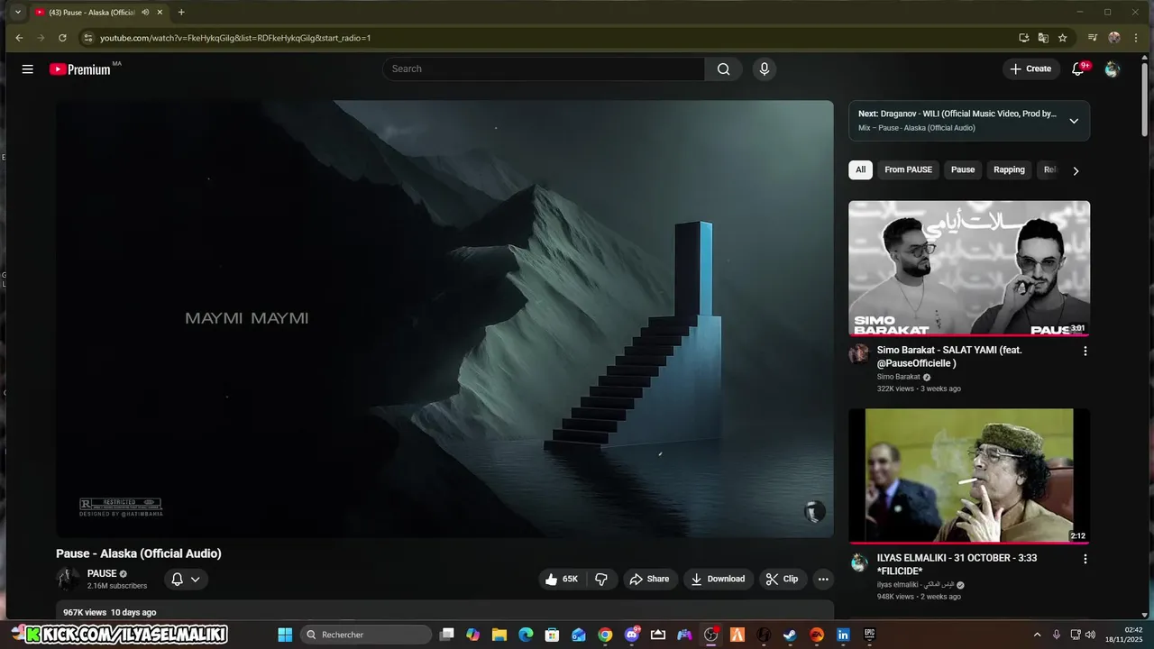Open Chrome translate icon in address bar
The image size is (1154, 649).
tap(1043, 38)
